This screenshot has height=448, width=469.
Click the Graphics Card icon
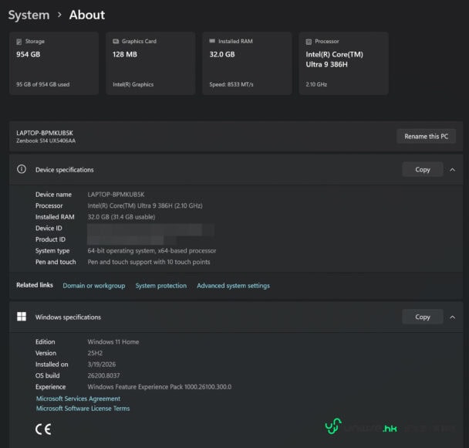pos(116,42)
